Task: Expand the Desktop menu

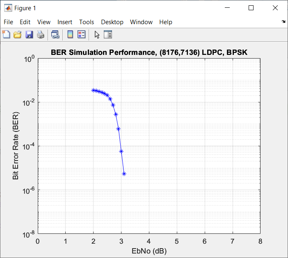Action: (112, 22)
